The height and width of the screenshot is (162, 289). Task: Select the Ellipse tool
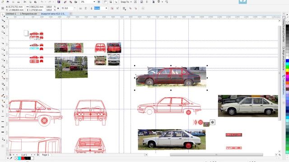coord(3,54)
